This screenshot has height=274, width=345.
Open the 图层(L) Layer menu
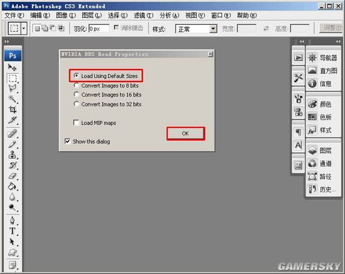pos(92,15)
